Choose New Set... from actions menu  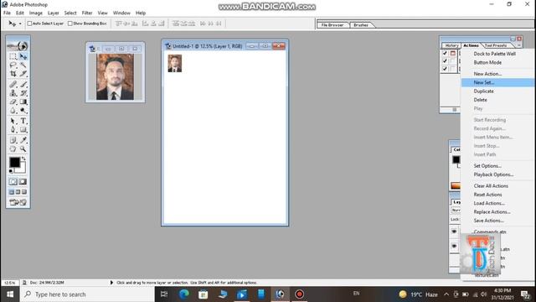pyautogui.click(x=497, y=82)
